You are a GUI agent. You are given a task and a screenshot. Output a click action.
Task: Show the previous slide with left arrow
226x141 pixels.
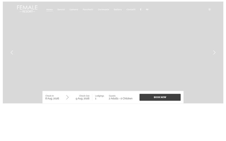coord(12,53)
